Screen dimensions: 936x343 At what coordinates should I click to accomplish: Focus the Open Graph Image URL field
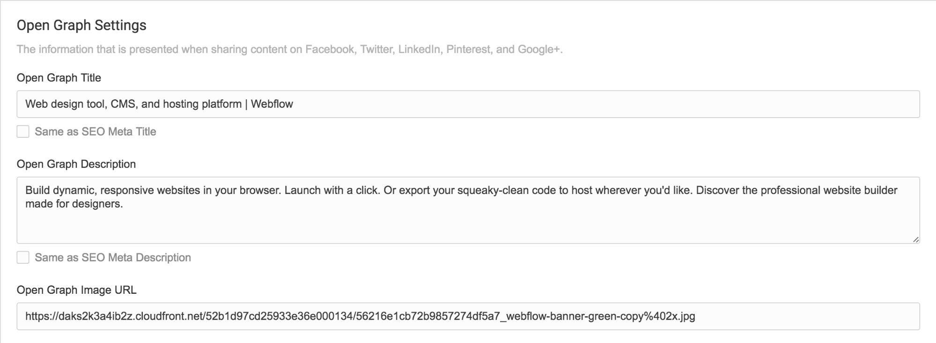468,316
